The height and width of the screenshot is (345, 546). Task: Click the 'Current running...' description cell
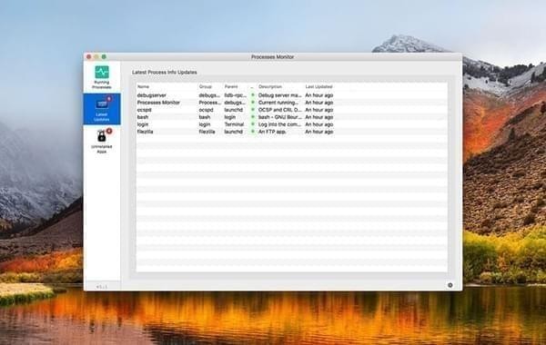(278, 103)
